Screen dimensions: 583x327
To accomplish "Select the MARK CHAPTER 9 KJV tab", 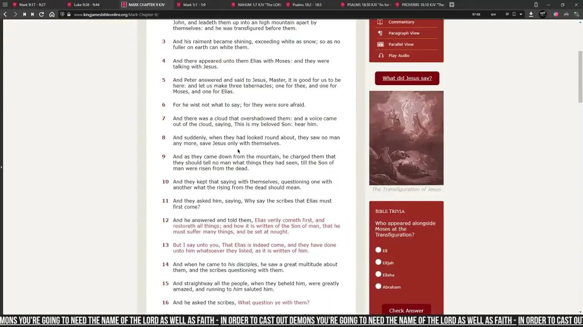I will (x=146, y=5).
